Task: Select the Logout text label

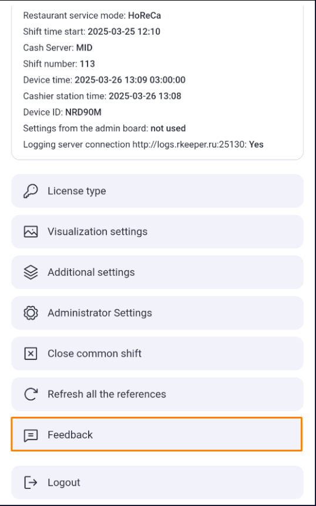Action: point(64,483)
